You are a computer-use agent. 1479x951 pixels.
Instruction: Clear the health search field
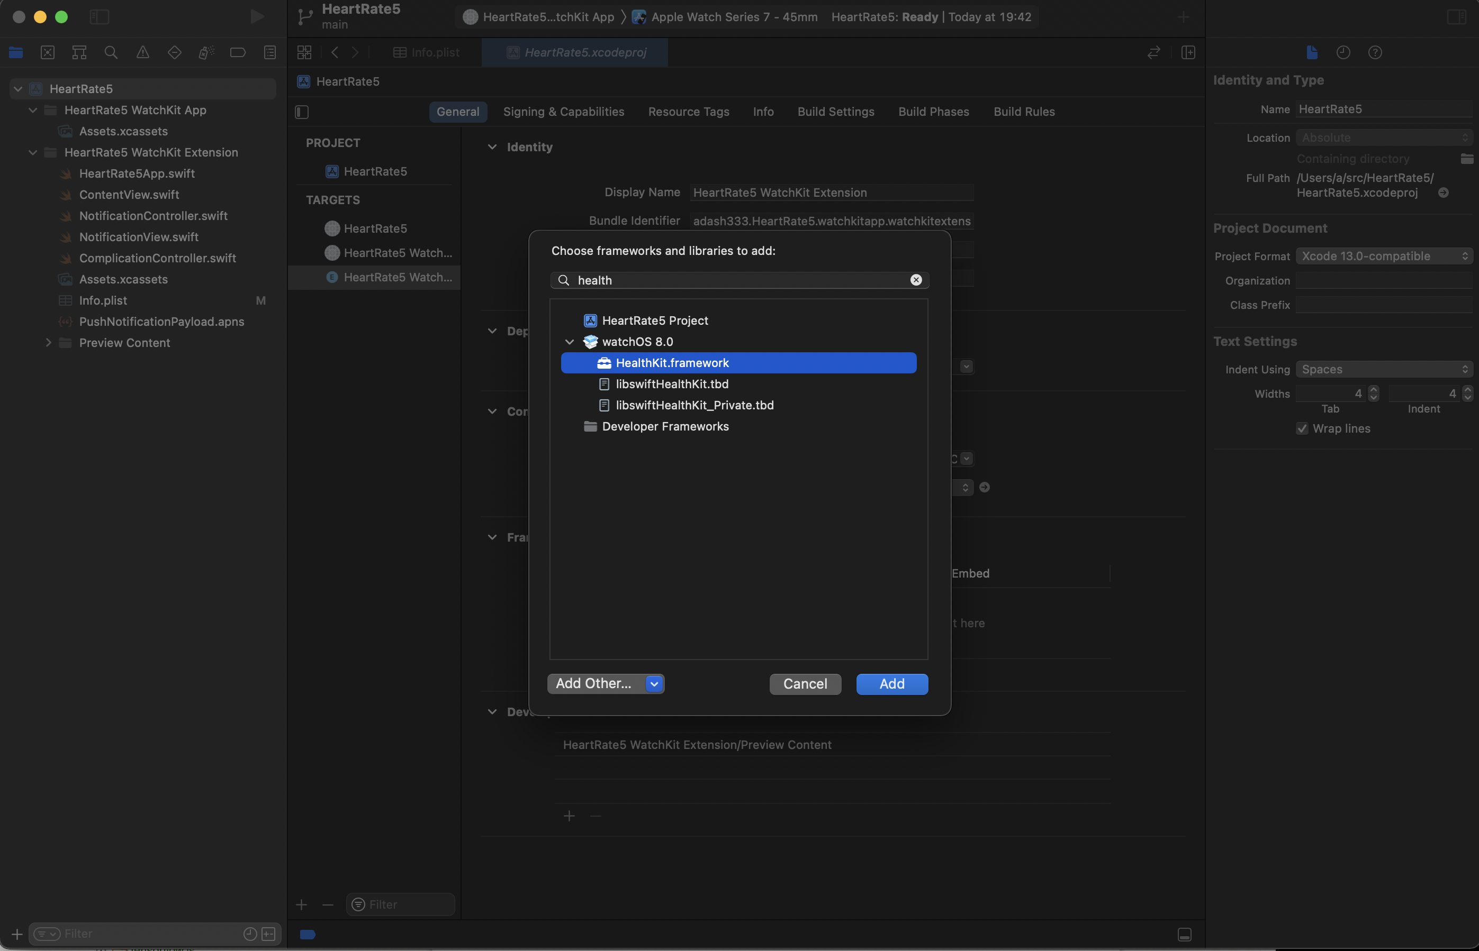[x=916, y=280]
